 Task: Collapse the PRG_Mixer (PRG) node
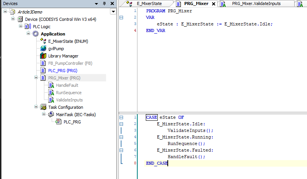tap(36, 78)
